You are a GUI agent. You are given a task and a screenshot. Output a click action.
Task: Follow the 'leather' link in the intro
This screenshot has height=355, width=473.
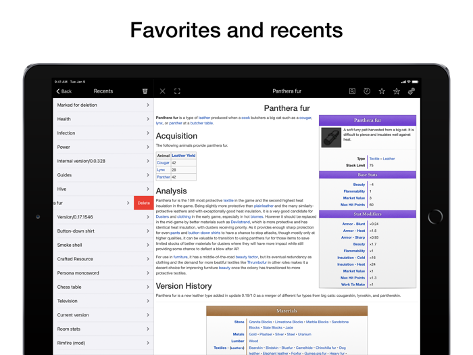(x=204, y=118)
